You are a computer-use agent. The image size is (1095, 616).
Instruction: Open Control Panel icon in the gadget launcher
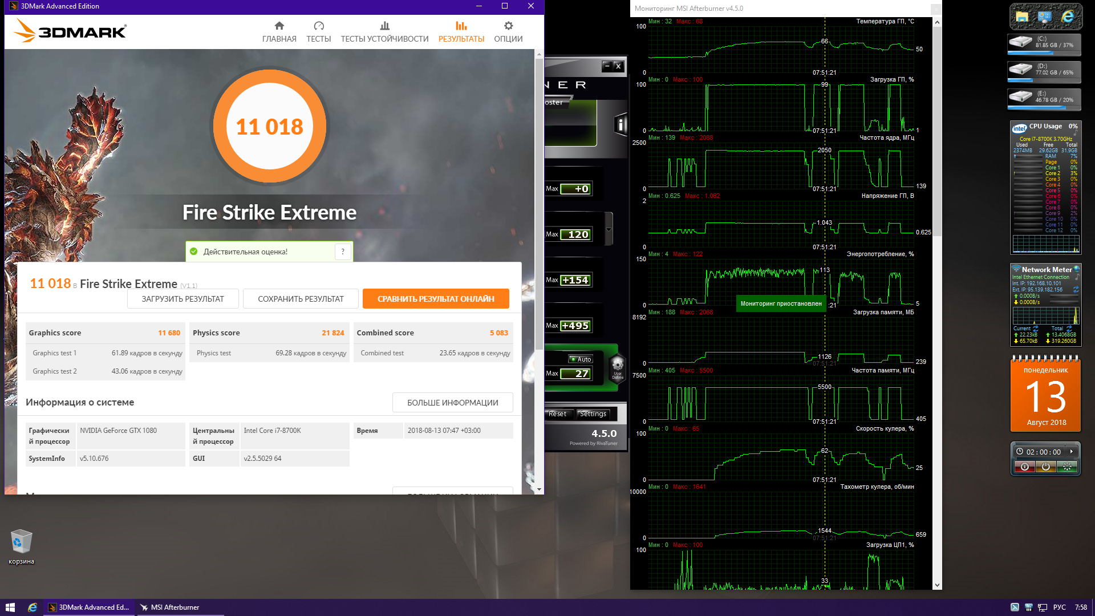coord(1044,17)
